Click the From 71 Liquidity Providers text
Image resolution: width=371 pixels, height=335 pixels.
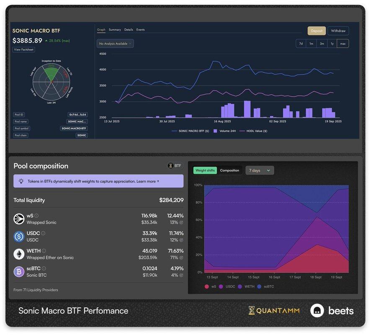[36, 290]
